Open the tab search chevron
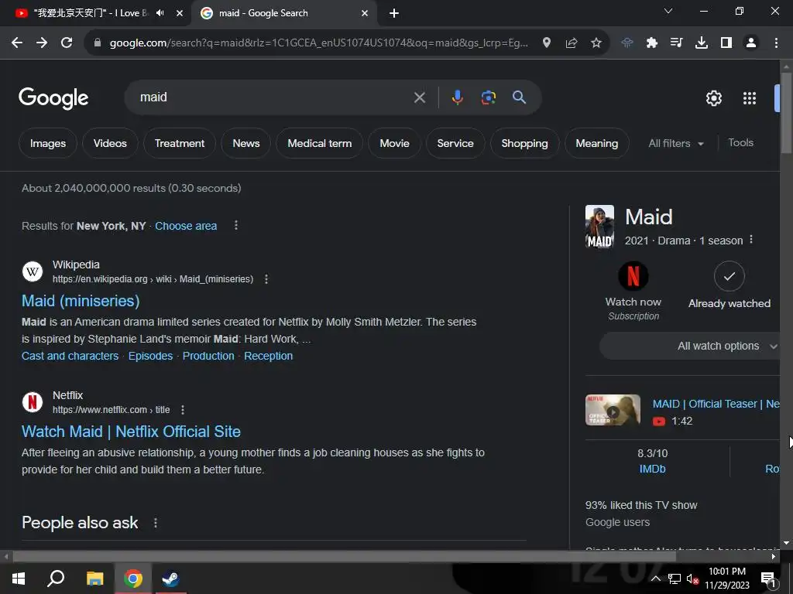793x594 pixels. tap(668, 11)
